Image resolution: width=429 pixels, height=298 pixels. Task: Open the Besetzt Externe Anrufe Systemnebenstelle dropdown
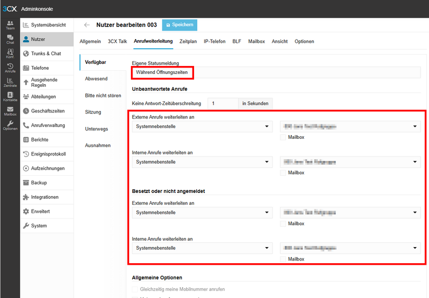coord(202,213)
